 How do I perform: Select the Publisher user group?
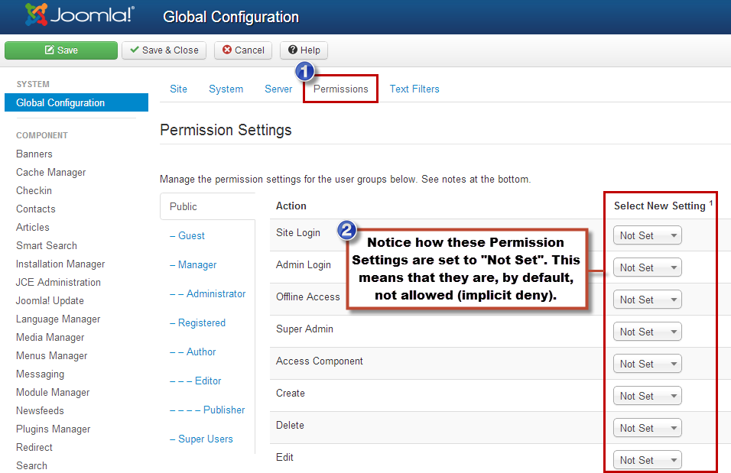[207, 410]
